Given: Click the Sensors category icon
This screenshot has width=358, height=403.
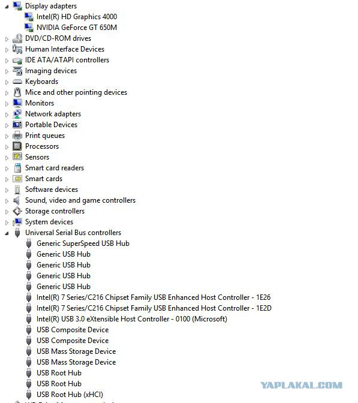Looking at the screenshot, I should 17,157.
